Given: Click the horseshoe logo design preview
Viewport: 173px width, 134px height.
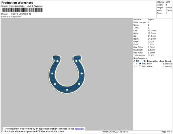Looking at the screenshot, I should 67,74.
